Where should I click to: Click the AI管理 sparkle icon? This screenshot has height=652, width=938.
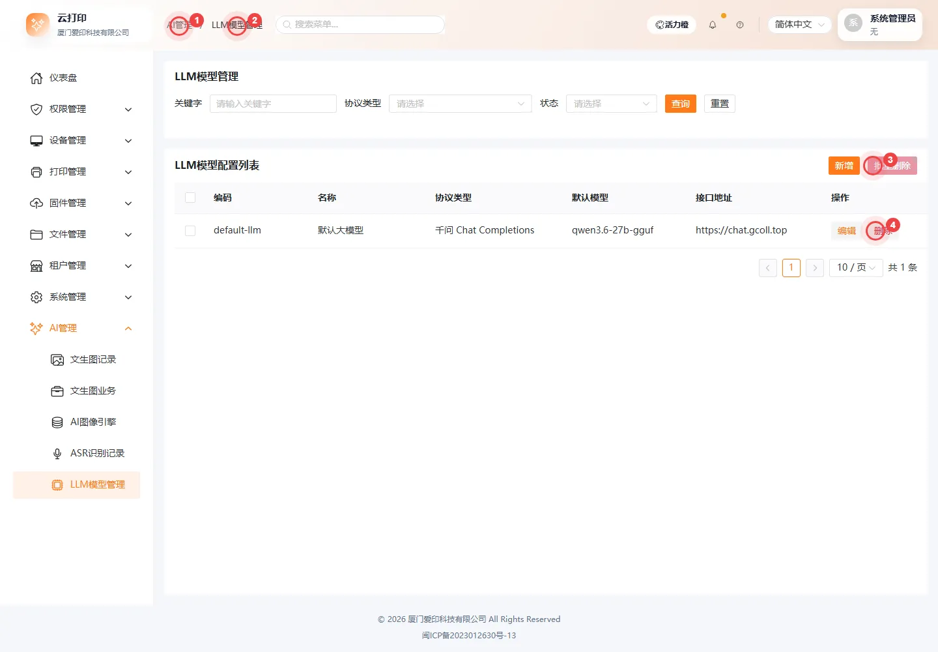(x=36, y=329)
